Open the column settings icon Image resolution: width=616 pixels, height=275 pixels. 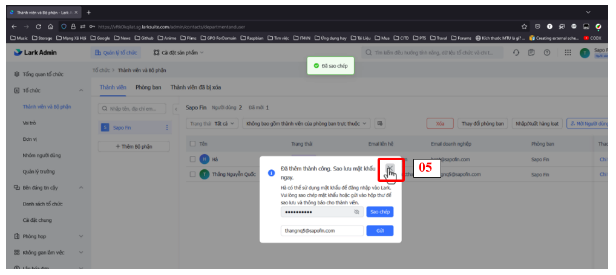coord(380,123)
